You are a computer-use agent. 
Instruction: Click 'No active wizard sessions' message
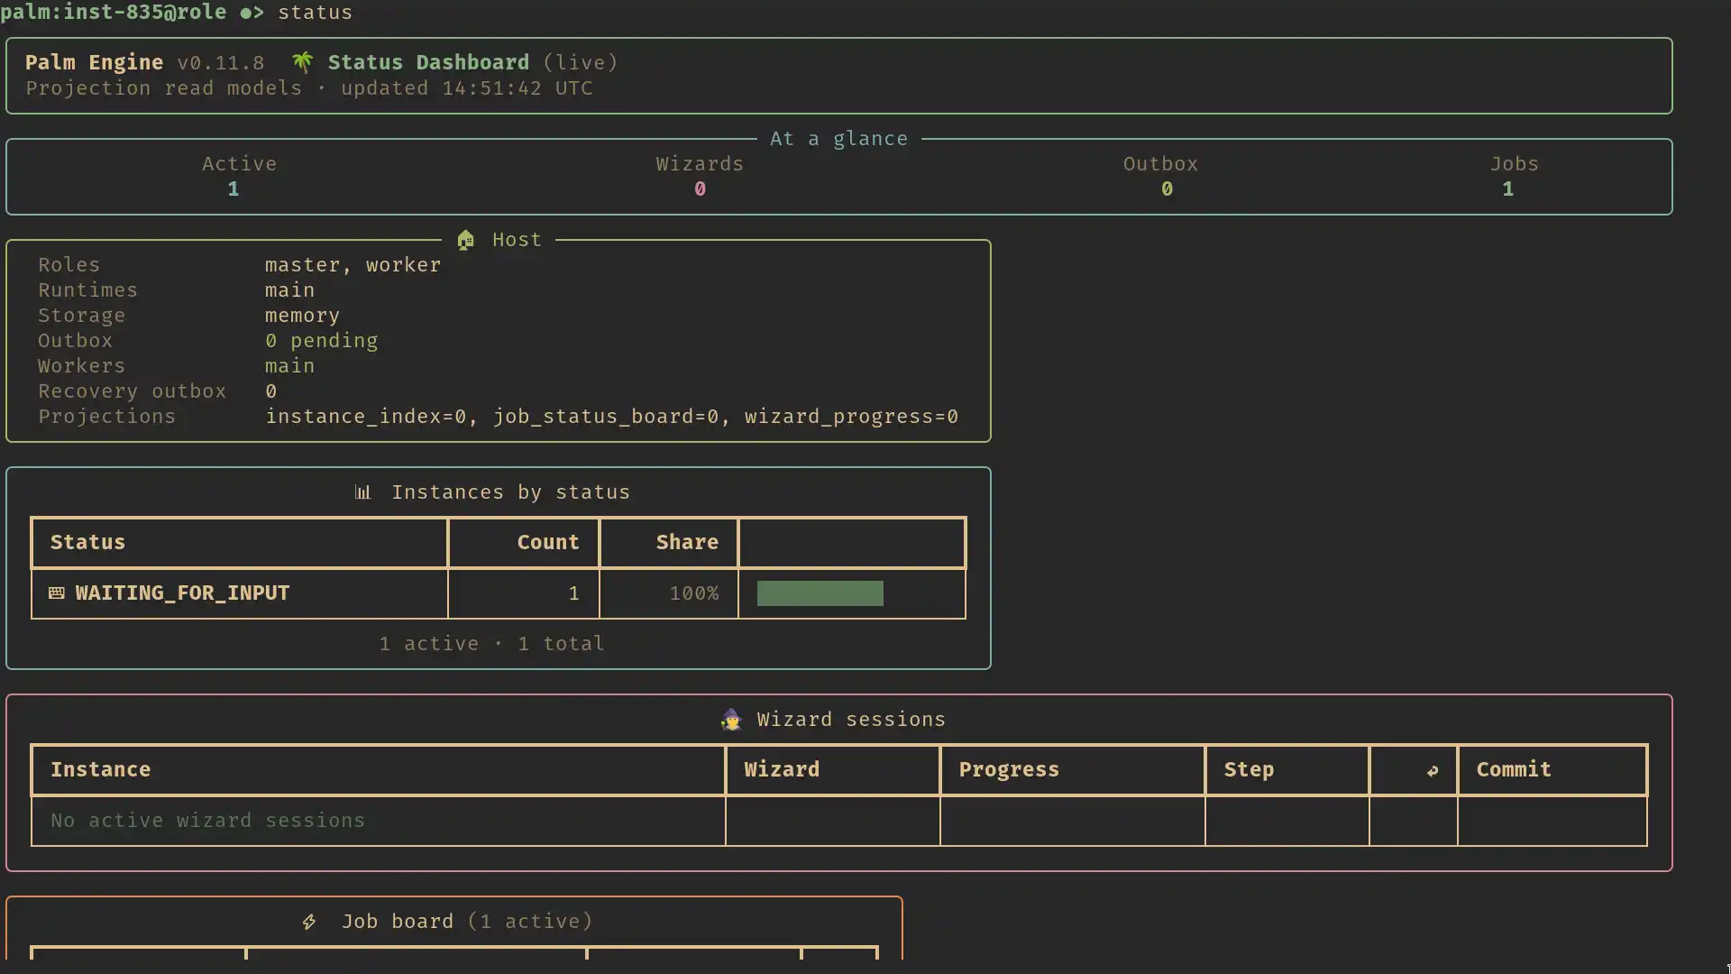(208, 821)
